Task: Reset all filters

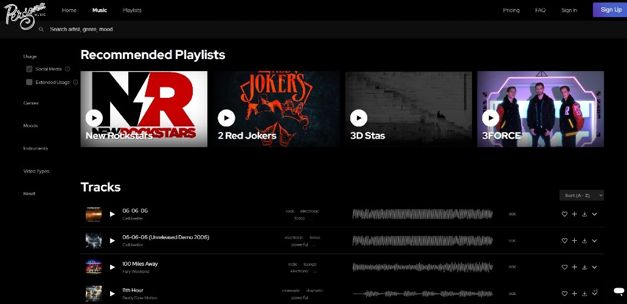Action: [29, 193]
